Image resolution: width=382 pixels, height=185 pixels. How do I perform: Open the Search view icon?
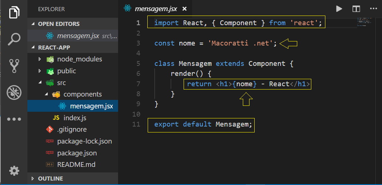(x=14, y=39)
